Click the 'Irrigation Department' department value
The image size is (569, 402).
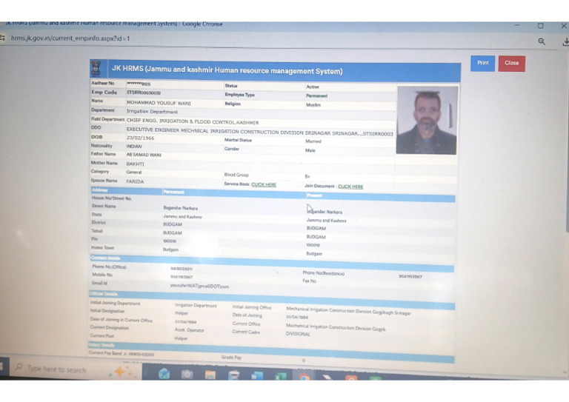click(152, 112)
